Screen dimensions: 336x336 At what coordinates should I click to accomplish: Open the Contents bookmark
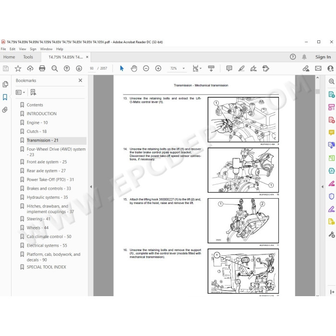click(x=35, y=105)
